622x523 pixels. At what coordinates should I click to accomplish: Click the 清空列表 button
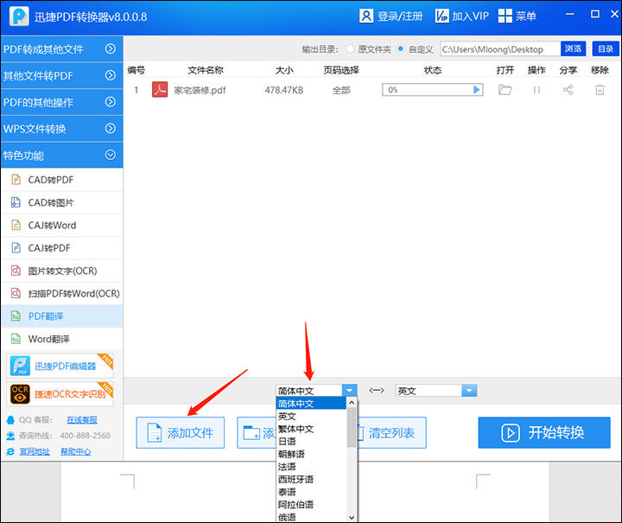(391, 432)
